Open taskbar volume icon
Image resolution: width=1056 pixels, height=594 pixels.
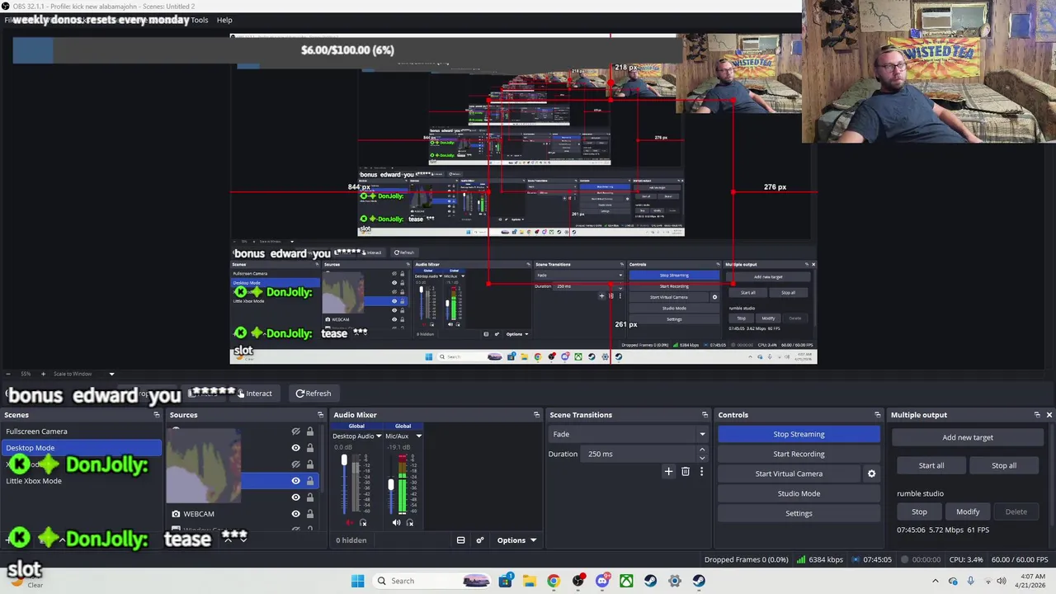tap(1002, 581)
